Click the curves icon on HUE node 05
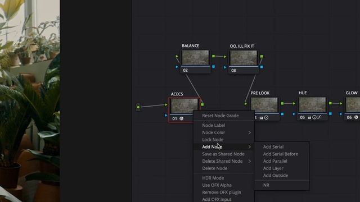The width and height of the screenshot is (360, 202). tap(319, 117)
